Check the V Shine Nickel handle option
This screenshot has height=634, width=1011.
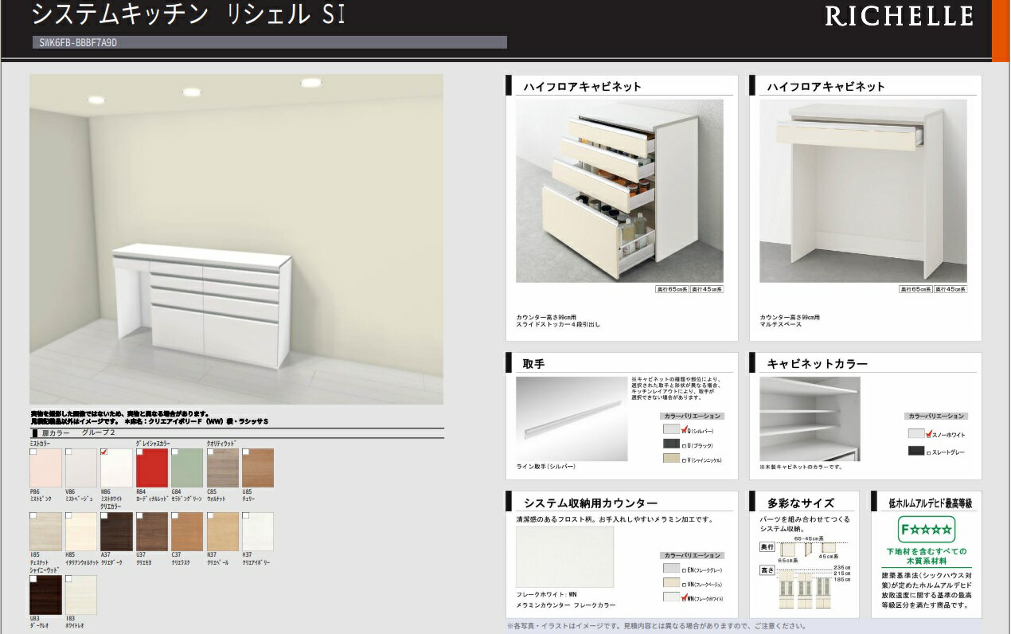pos(685,459)
